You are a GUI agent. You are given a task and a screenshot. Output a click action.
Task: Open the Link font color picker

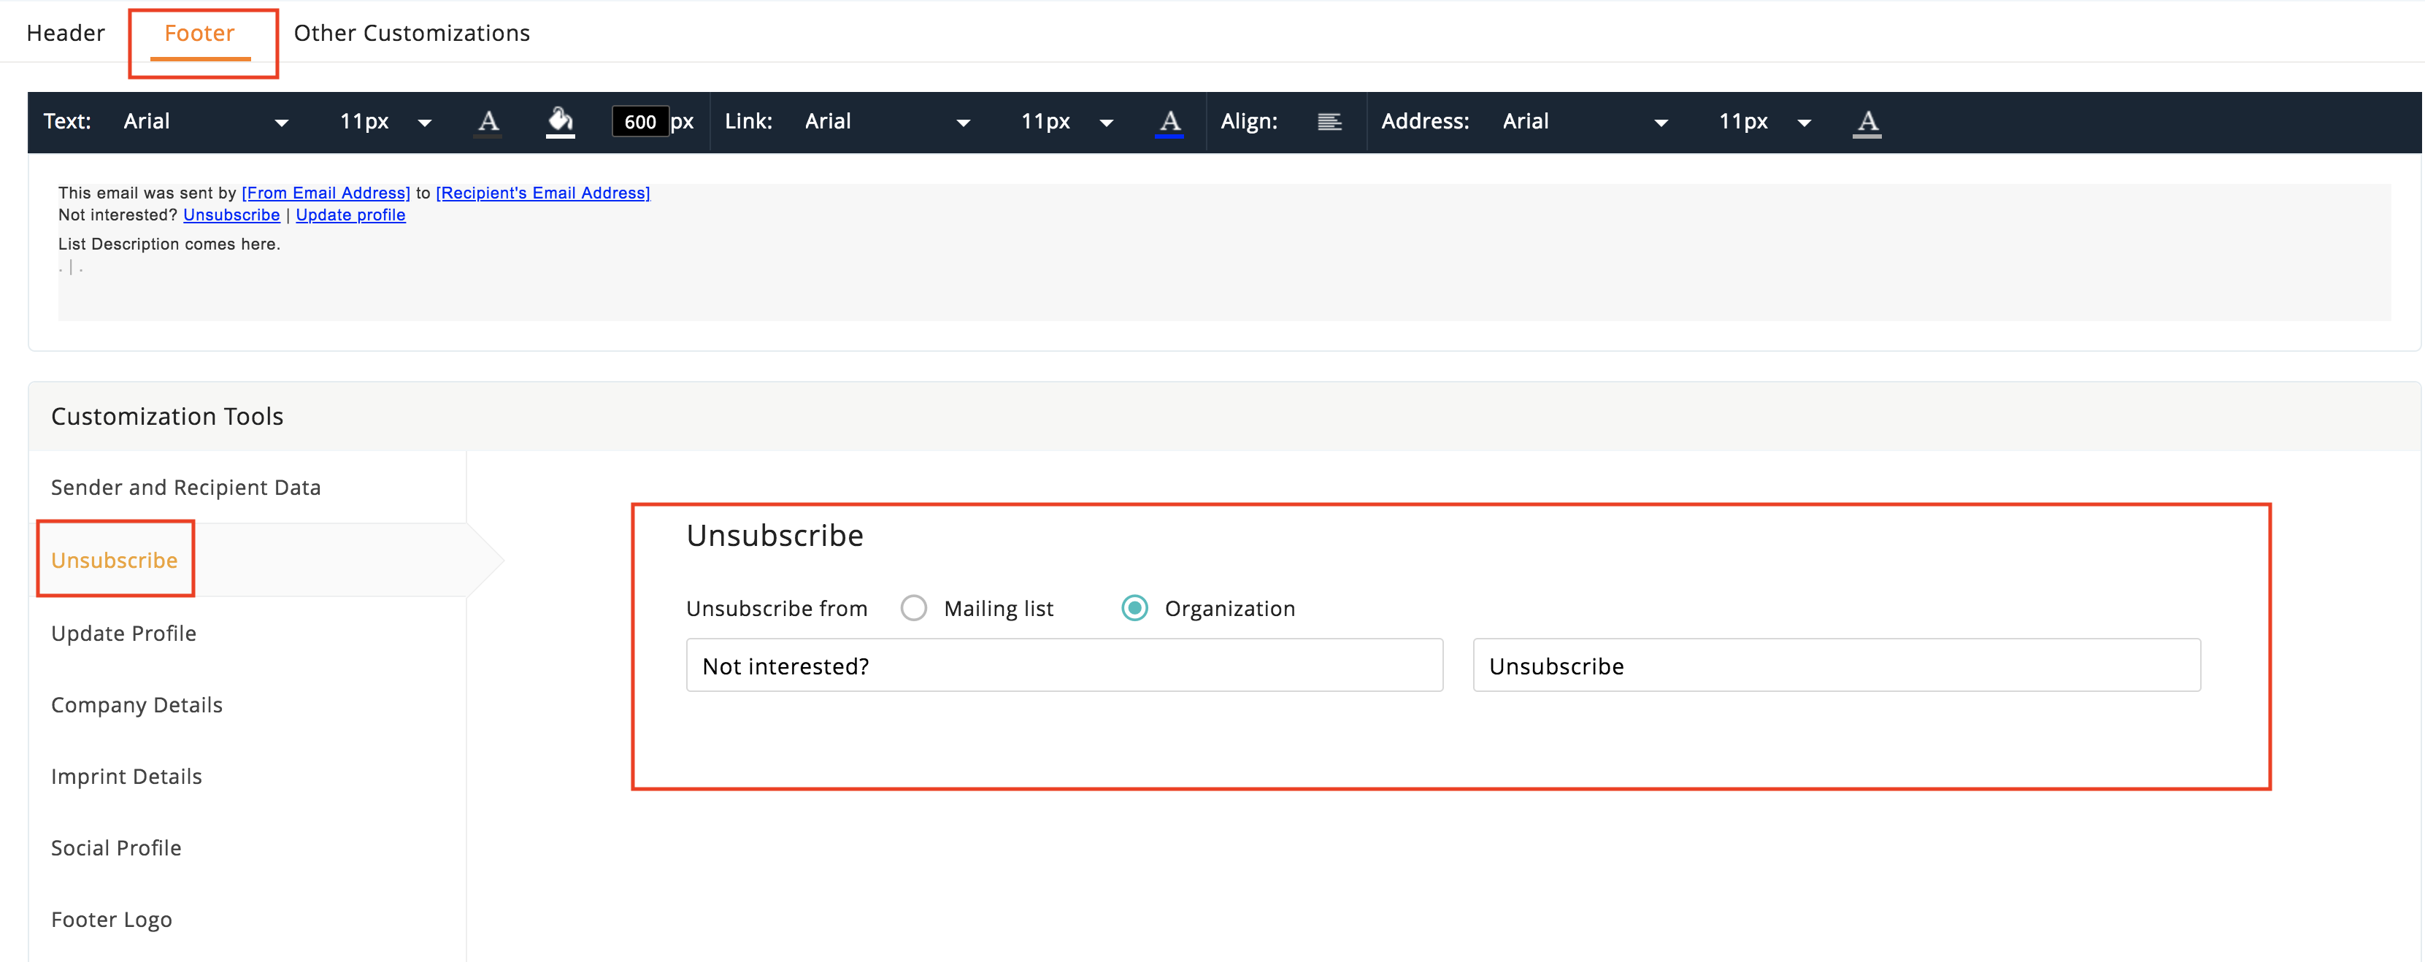tap(1168, 121)
